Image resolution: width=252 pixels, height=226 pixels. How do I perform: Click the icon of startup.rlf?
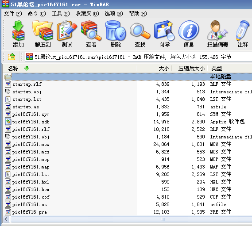8,84
